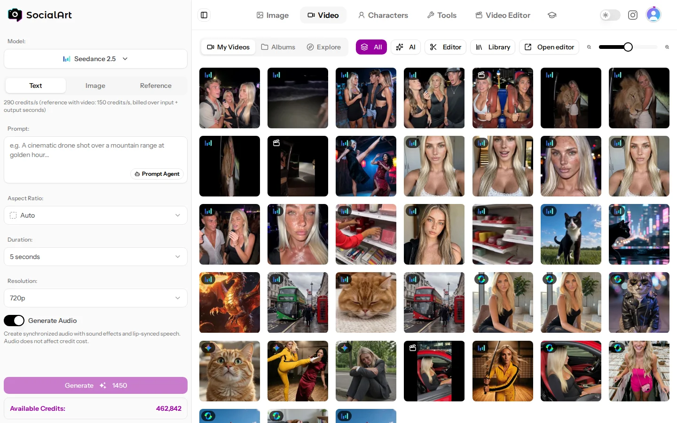Image resolution: width=677 pixels, height=423 pixels.
Task: Open the Prompt Agent button
Action: coord(157,174)
